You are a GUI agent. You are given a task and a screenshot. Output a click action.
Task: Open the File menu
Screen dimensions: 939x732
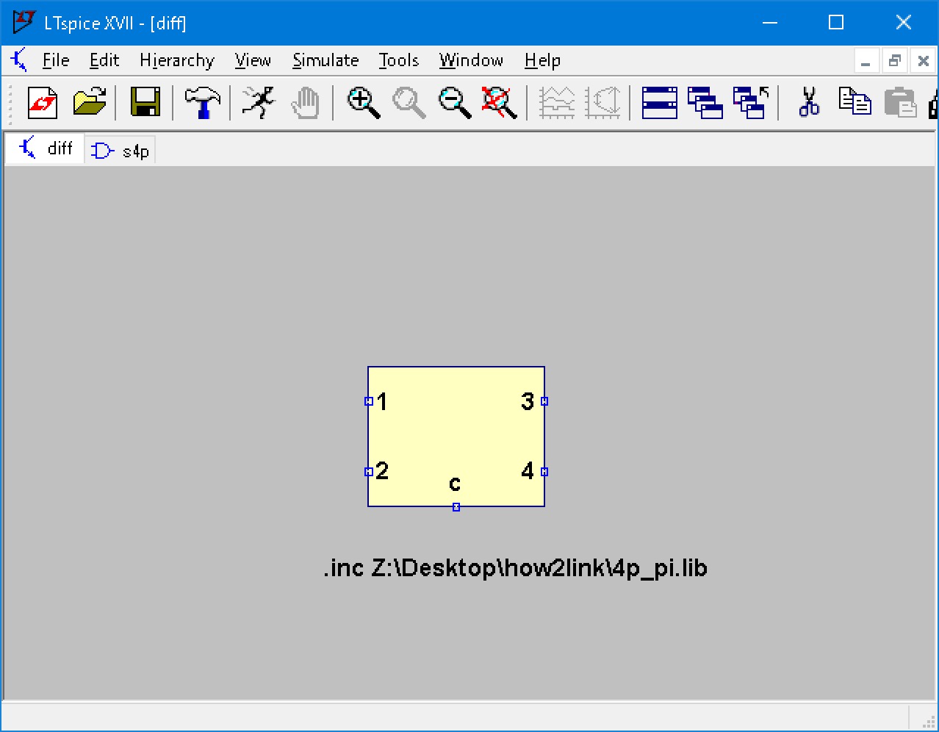(x=56, y=60)
